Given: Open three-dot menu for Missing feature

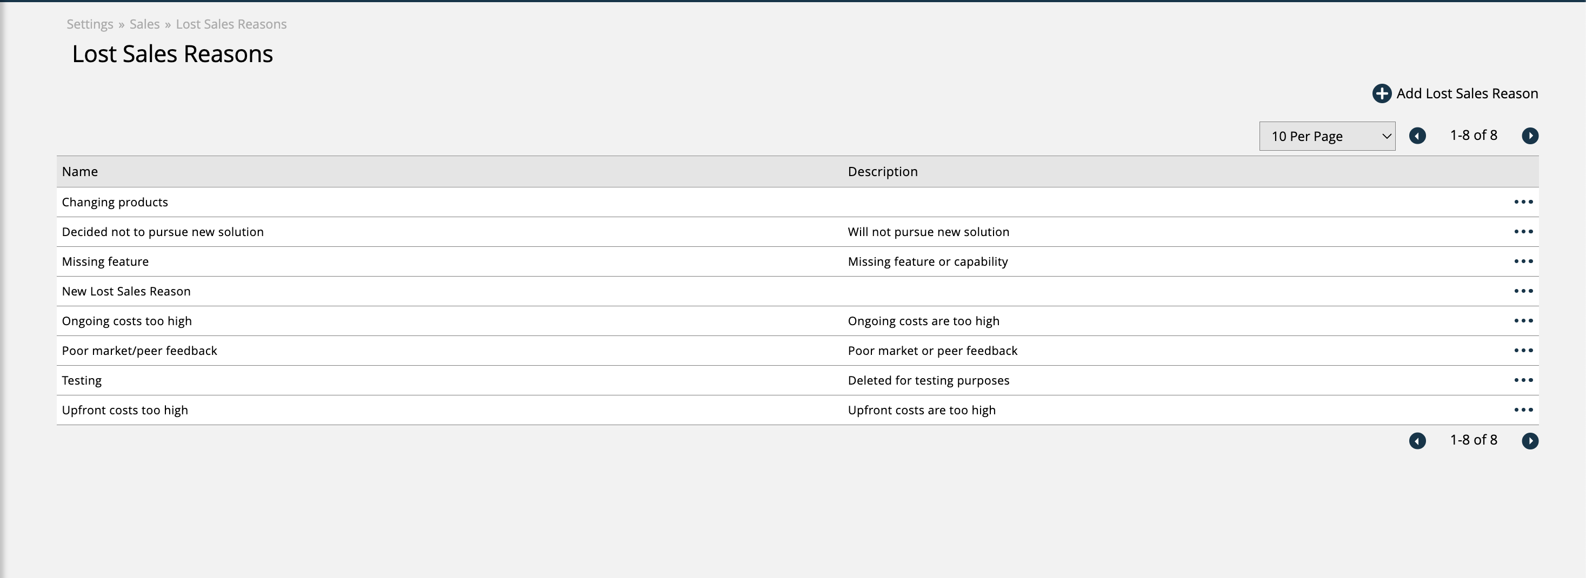Looking at the screenshot, I should 1523,261.
